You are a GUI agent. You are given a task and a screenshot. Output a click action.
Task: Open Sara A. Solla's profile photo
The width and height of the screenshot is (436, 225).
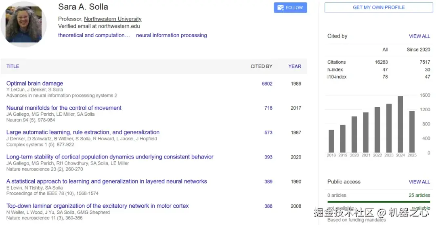pos(23,25)
